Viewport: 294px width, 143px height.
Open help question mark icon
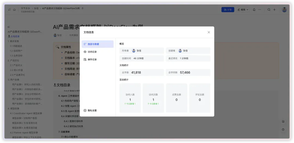pyautogui.click(x=283, y=129)
